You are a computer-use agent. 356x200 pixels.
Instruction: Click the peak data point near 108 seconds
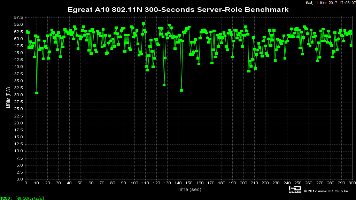pyautogui.click(x=143, y=24)
